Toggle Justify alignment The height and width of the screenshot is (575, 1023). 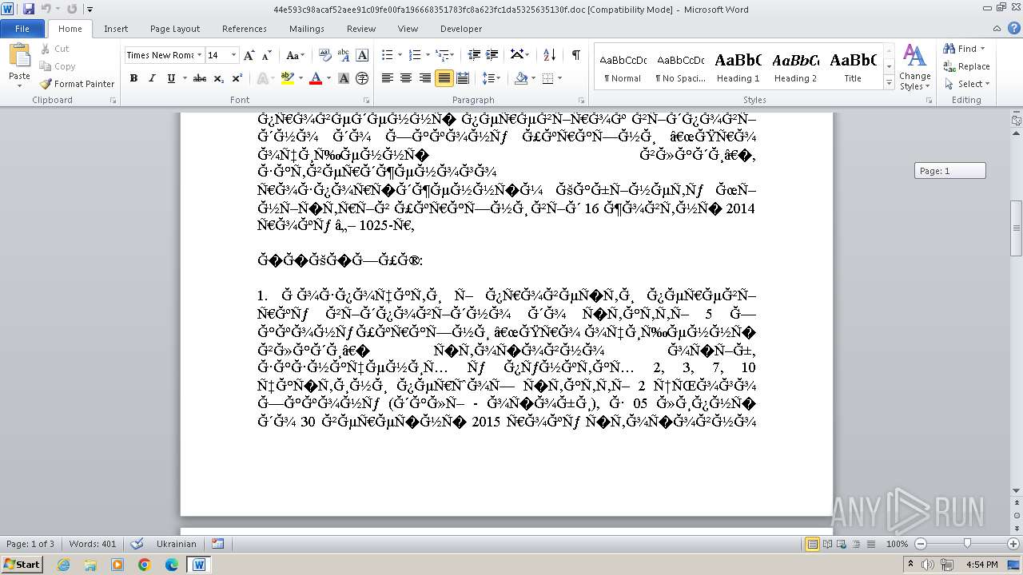[444, 78]
